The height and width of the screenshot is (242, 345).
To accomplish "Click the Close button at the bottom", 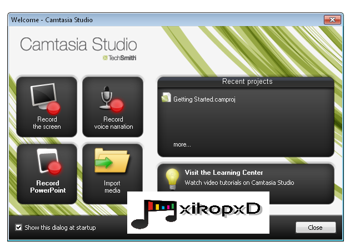I will click(316, 227).
